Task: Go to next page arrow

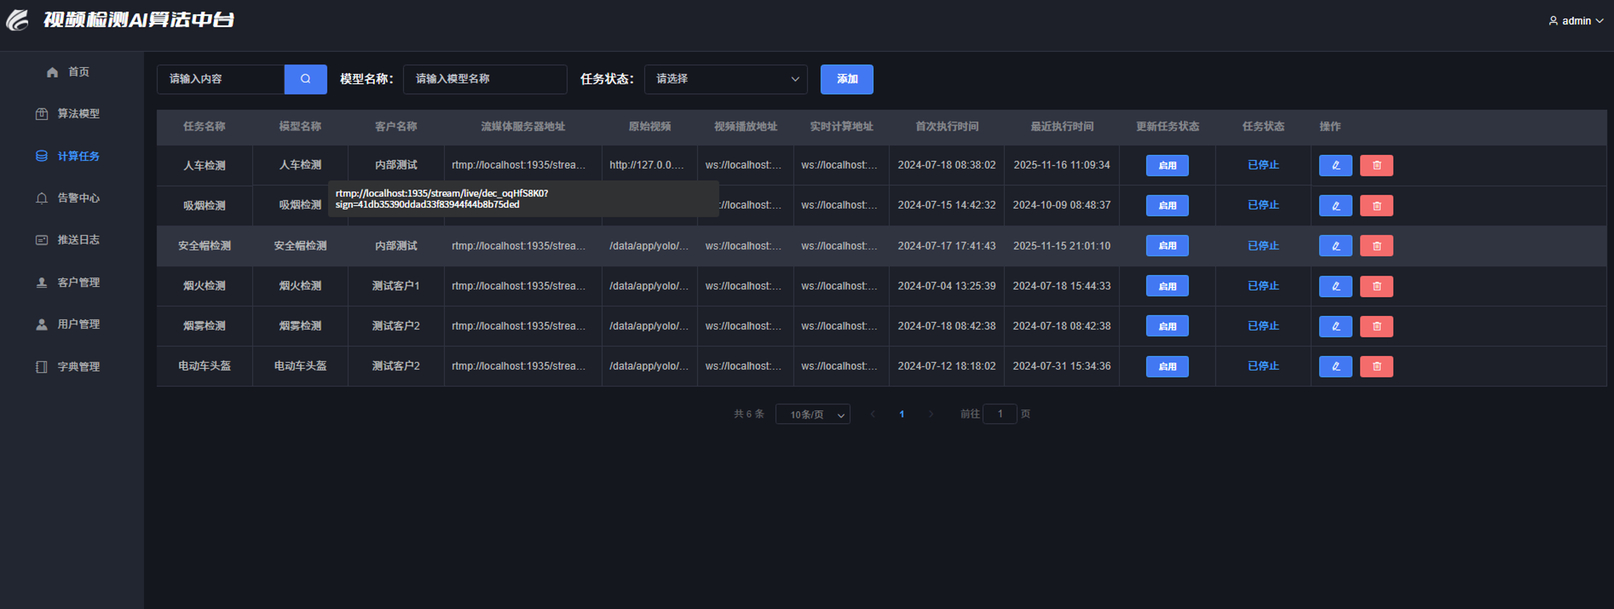Action: 930,414
